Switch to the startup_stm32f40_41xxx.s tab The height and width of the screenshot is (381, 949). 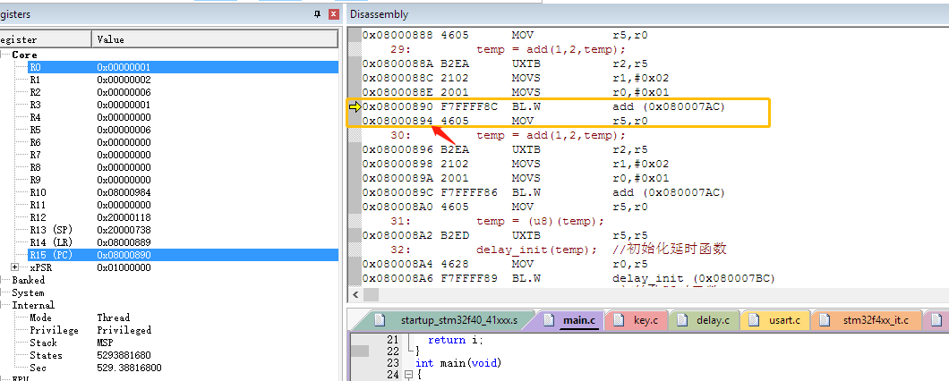click(451, 320)
